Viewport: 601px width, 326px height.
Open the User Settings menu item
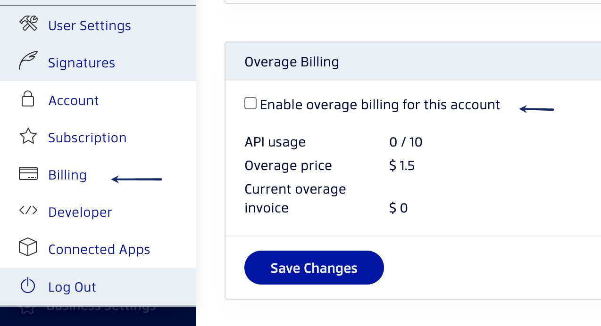(x=90, y=25)
